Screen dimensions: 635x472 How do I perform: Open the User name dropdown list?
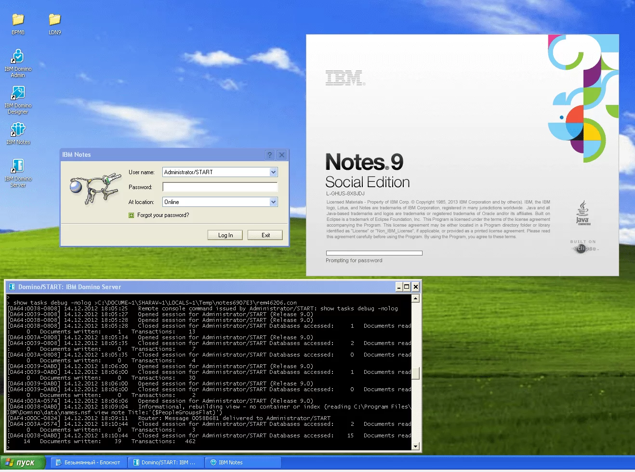[273, 172]
